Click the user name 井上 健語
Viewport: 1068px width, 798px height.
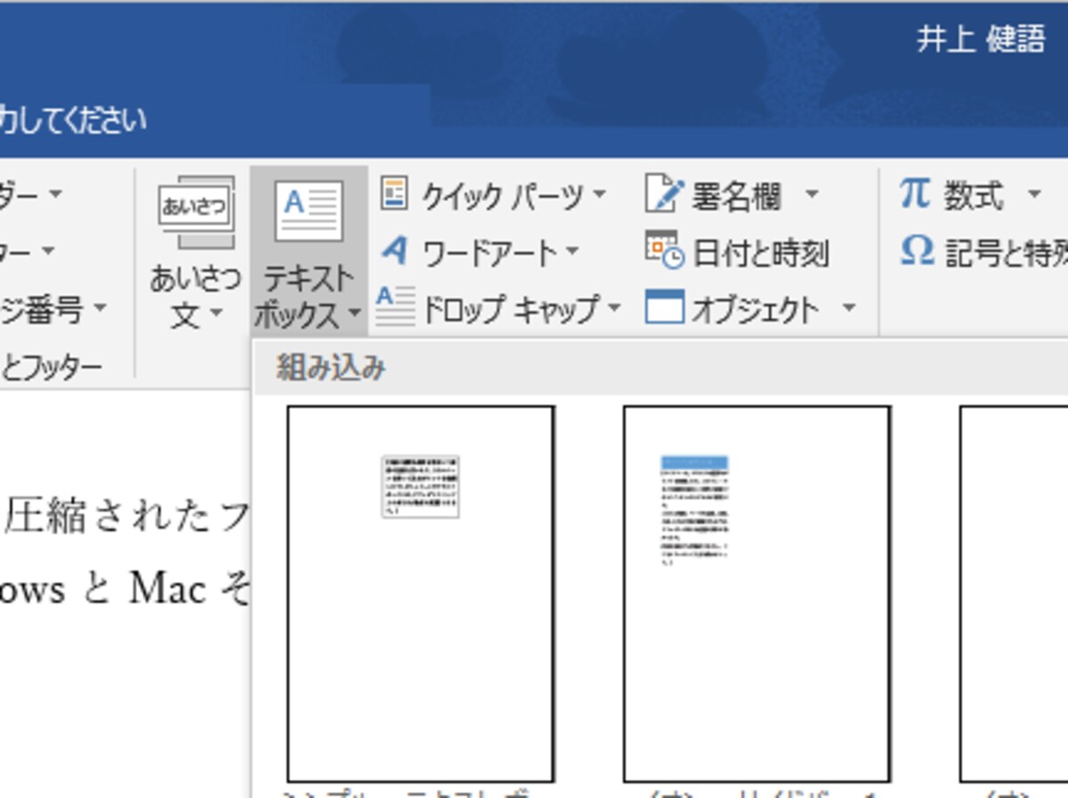(981, 40)
